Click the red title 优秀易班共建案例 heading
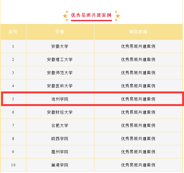This screenshot has width=184, height=173. coord(91,15)
